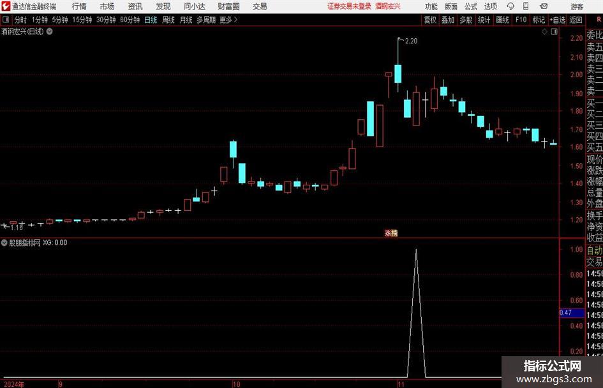Screen dimensions: 603x388
Task: Switch to 5分钟 period tab
Action: (60, 20)
